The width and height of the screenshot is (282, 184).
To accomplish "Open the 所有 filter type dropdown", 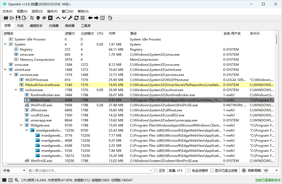I will [x=14, y=170].
